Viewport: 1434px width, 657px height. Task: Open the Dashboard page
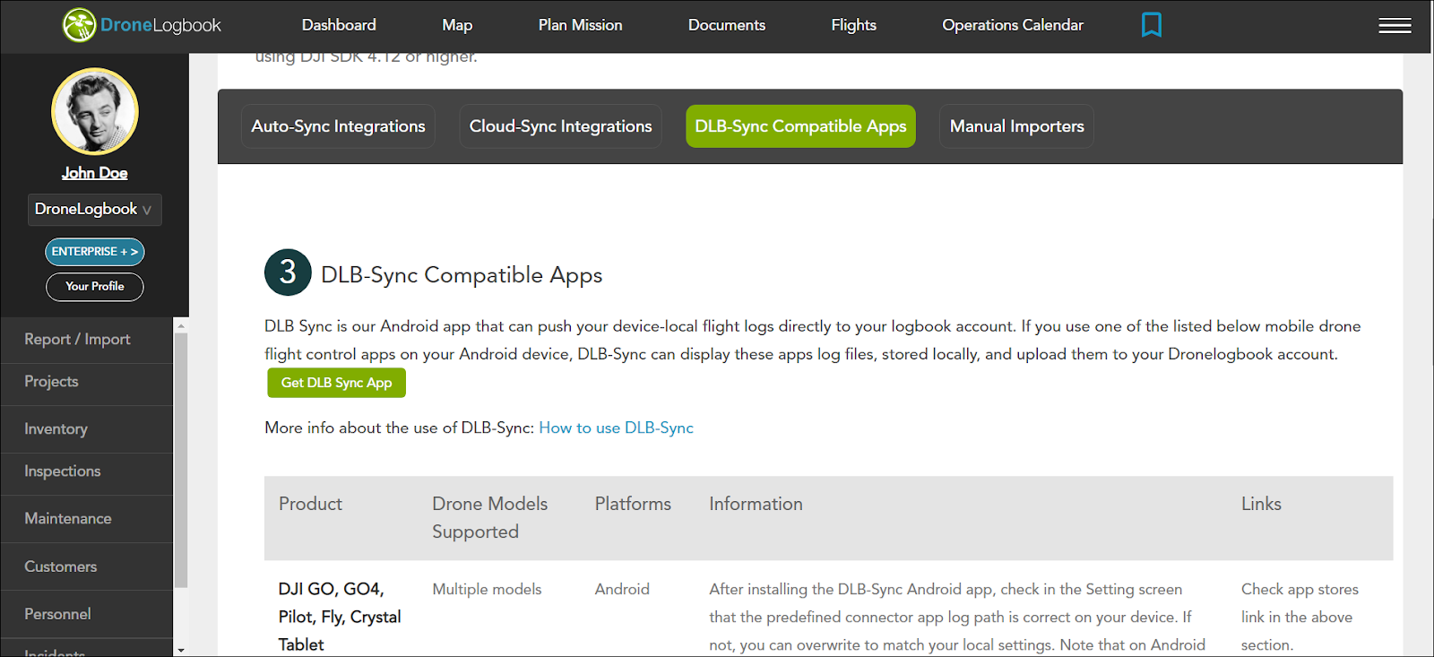(x=339, y=25)
